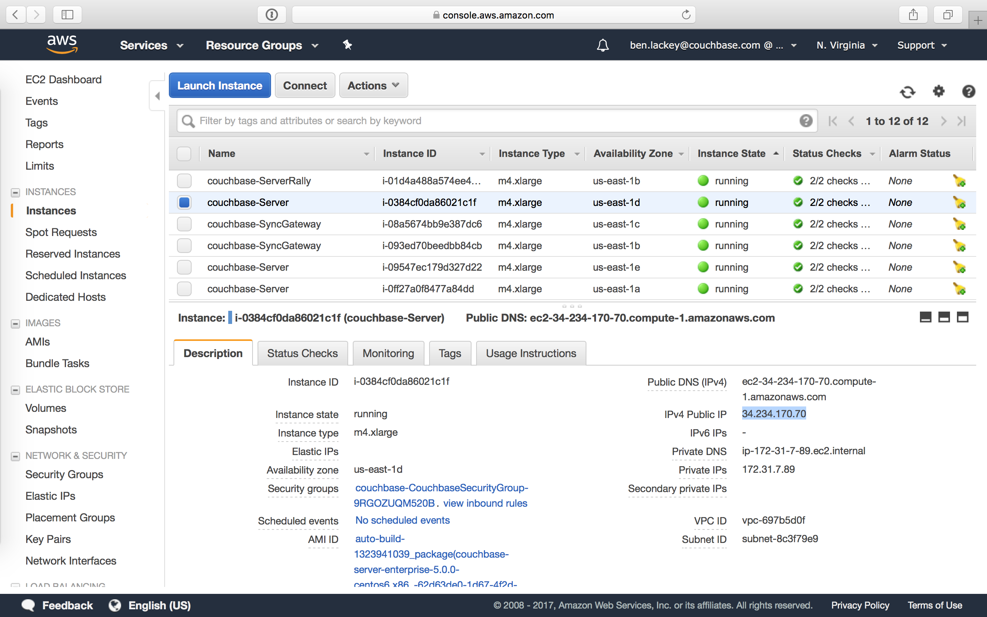The image size is (987, 617).
Task: Go to the last page of instances
Action: point(962,121)
